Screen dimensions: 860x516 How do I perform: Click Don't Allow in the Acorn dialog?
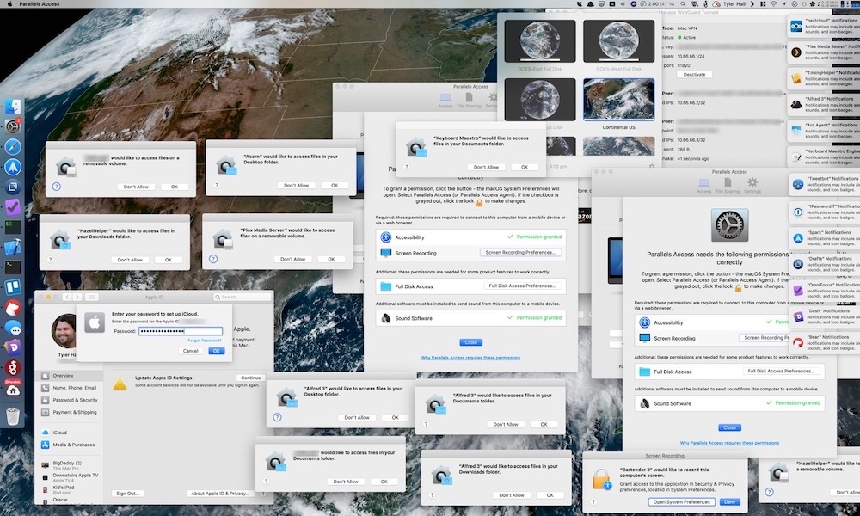296,186
